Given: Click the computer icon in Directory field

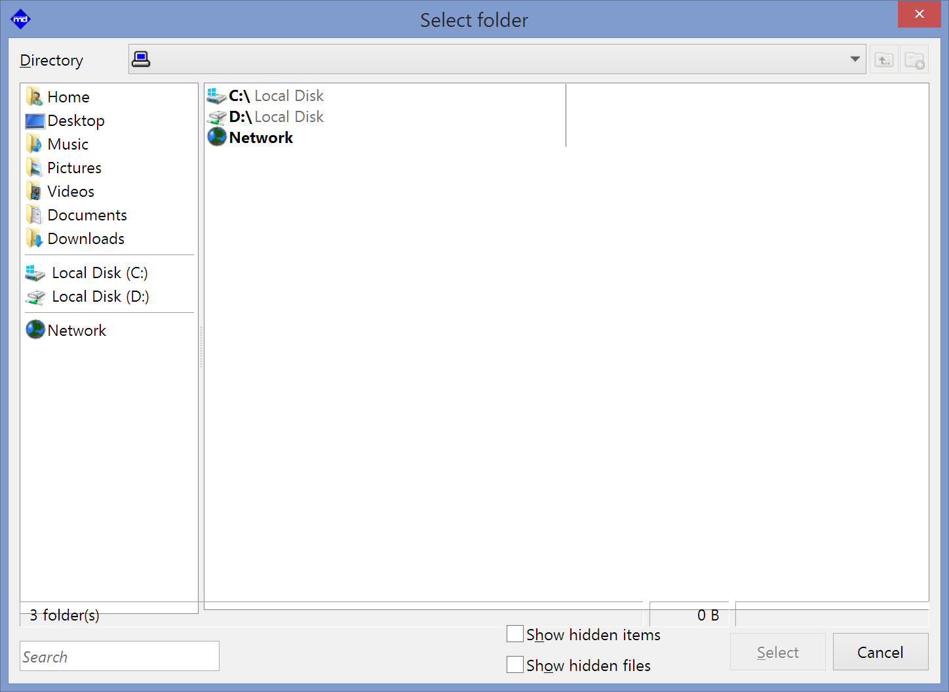Looking at the screenshot, I should point(141,60).
